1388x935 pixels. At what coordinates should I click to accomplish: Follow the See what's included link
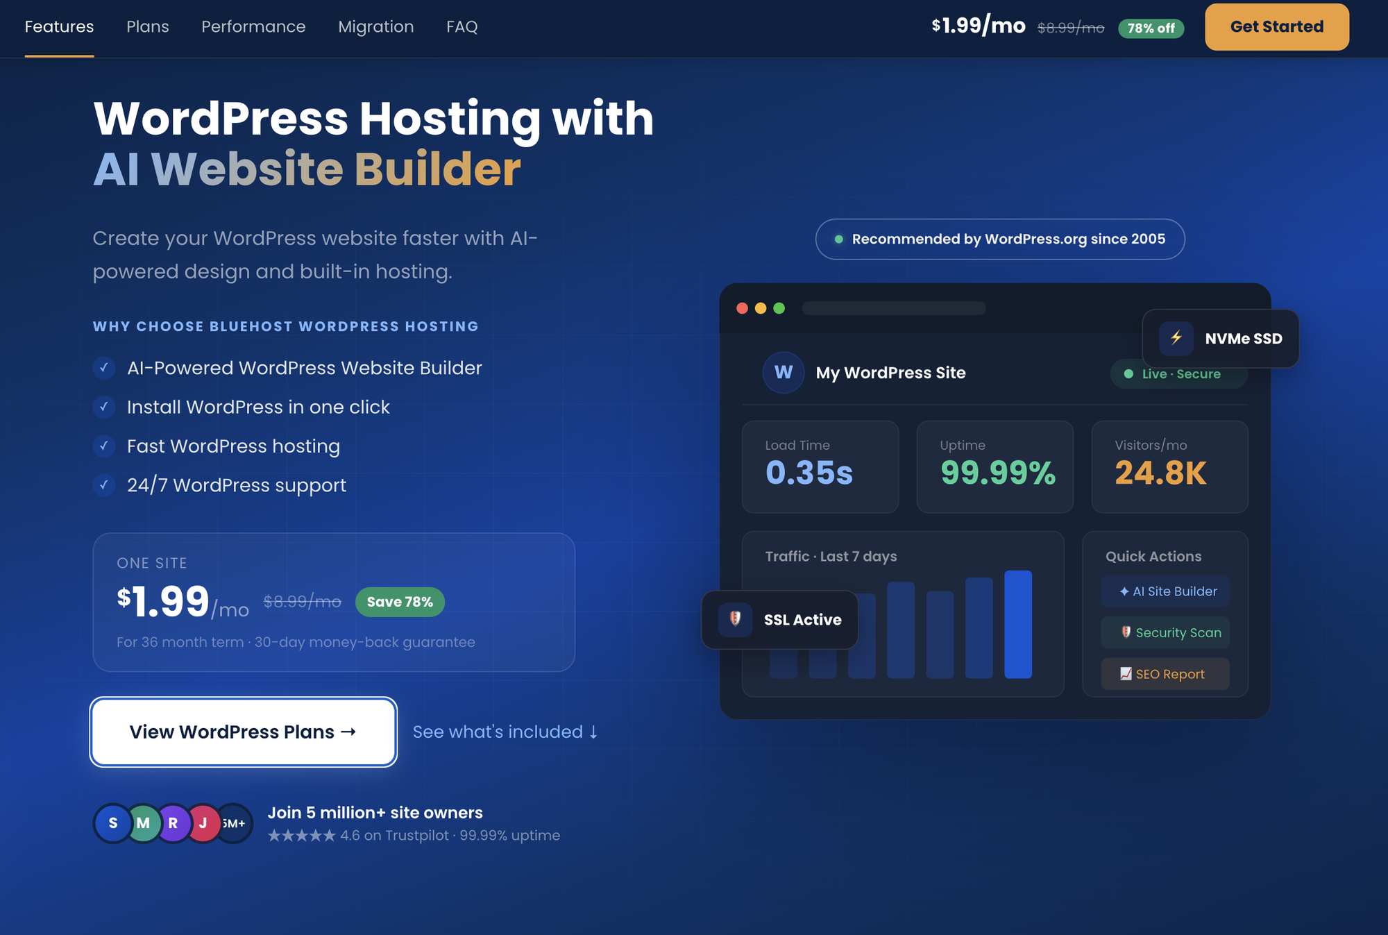click(x=505, y=732)
